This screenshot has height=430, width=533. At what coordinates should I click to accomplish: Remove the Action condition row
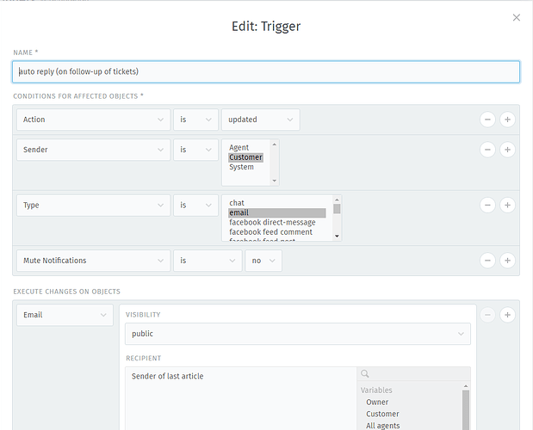click(x=487, y=120)
